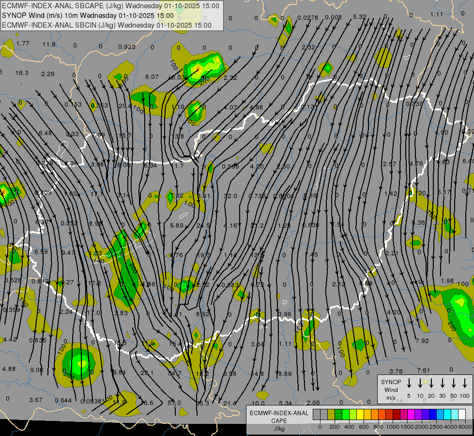Click the map value 9.00
Viewport: 474px width, 436px height.
tap(37, 370)
